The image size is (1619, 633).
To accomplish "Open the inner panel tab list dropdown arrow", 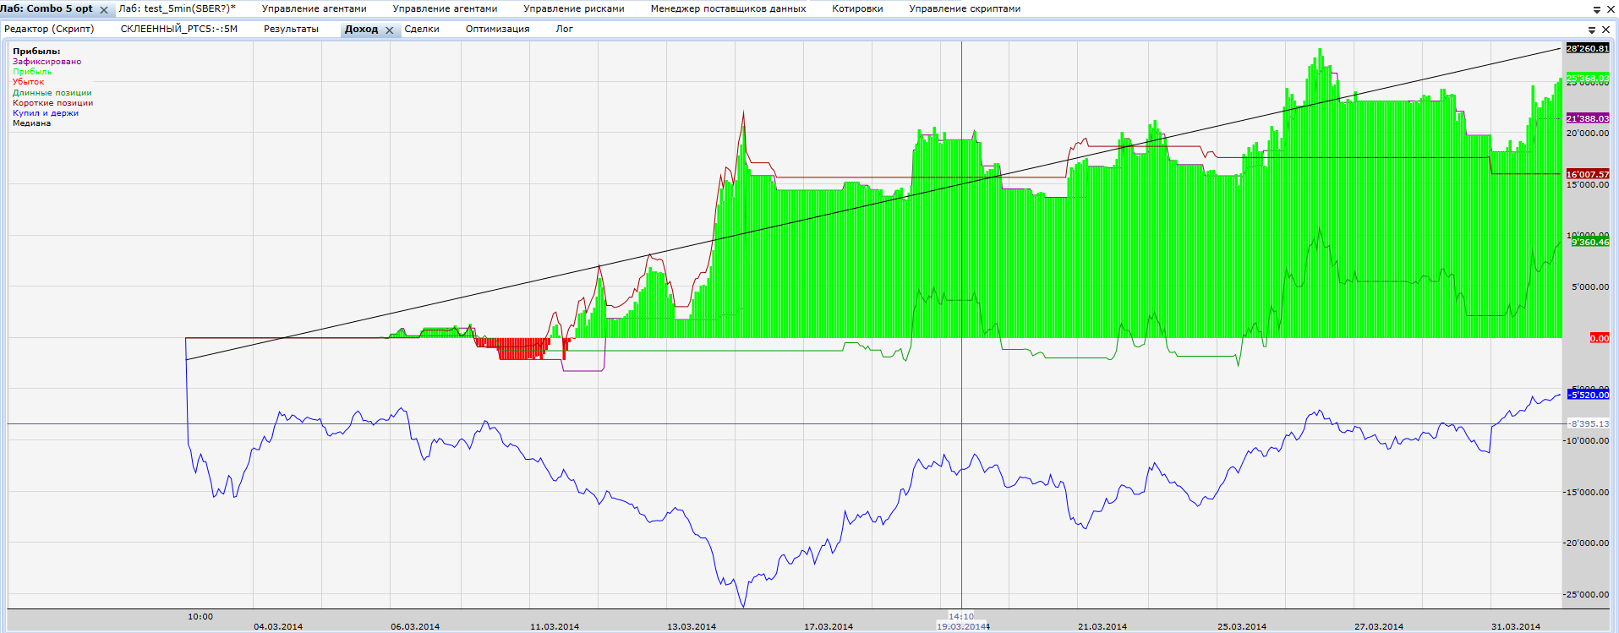I will point(1592,30).
